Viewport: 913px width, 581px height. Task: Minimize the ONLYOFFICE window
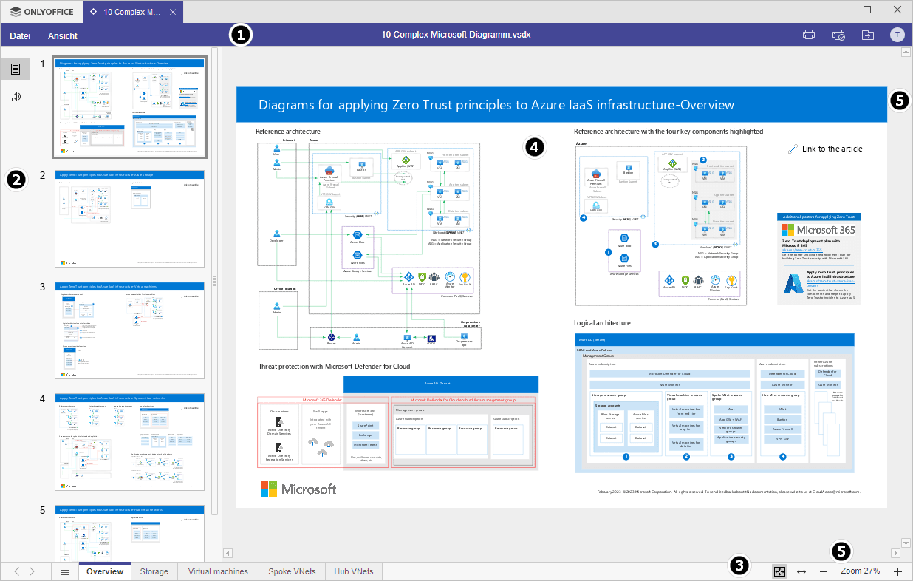pos(838,10)
